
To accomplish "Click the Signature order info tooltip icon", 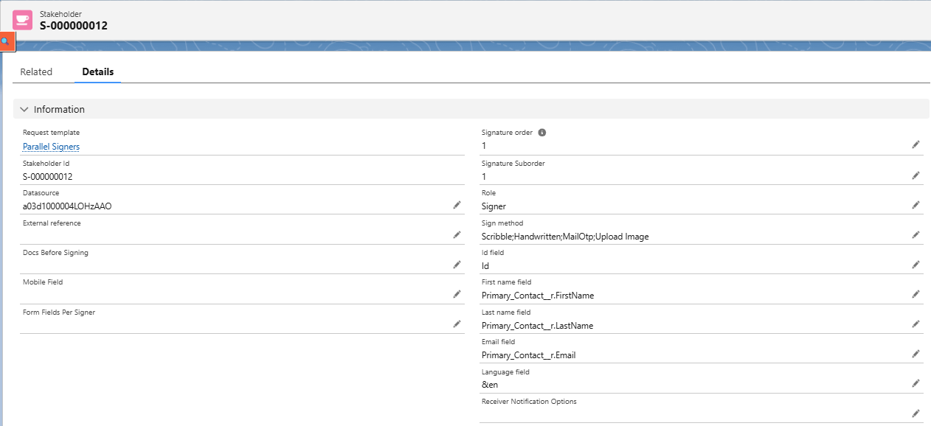I will [541, 133].
